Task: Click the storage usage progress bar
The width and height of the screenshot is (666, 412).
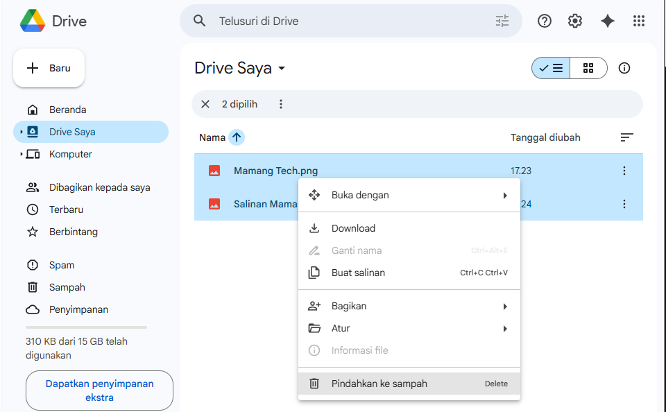Action: (x=86, y=327)
